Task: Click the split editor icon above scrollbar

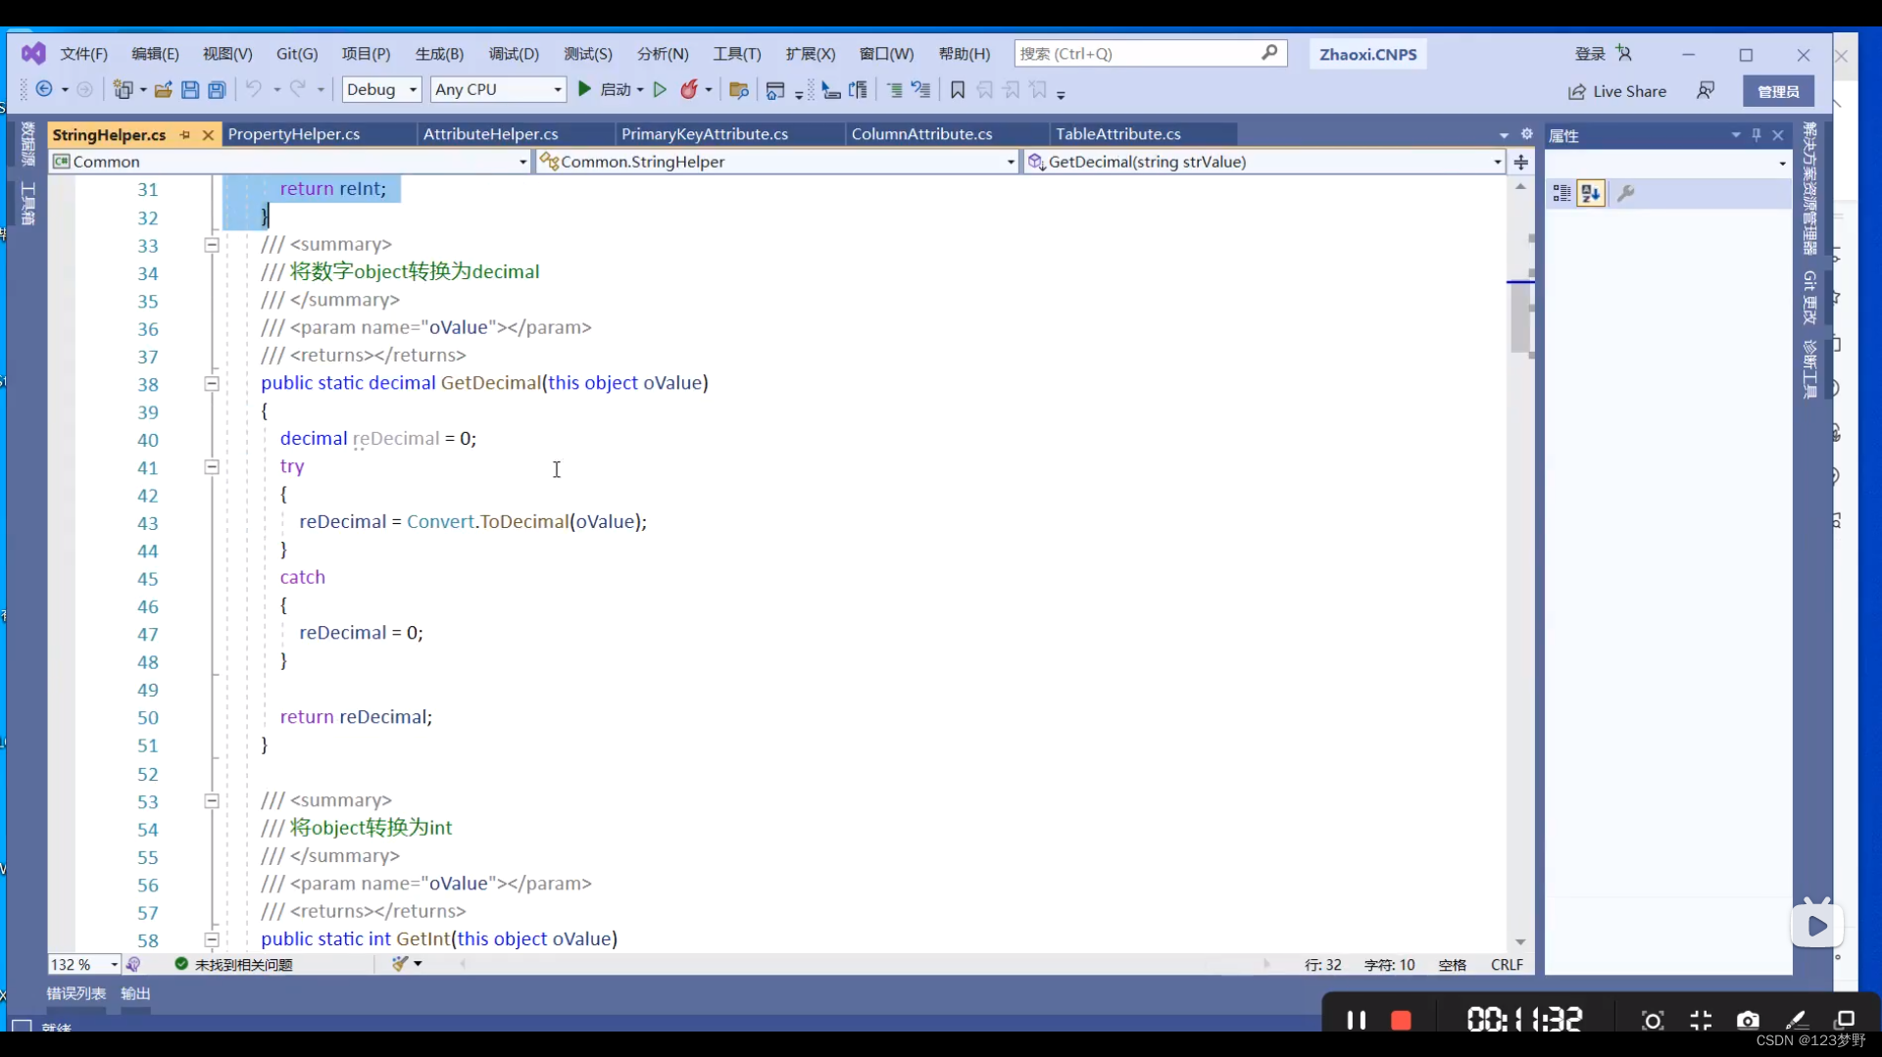Action: (x=1521, y=163)
